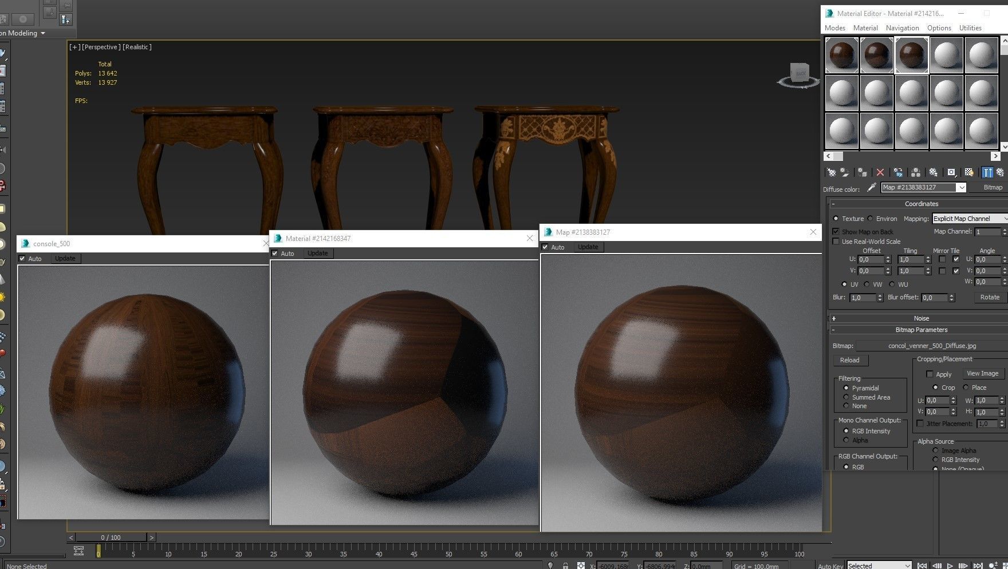The image size is (1008, 569).
Task: Click the Go to Start playback icon
Action: [922, 566]
